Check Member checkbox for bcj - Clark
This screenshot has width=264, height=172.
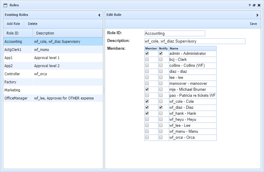(x=147, y=60)
